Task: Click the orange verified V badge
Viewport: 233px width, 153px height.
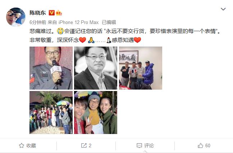Action: coord(52,13)
